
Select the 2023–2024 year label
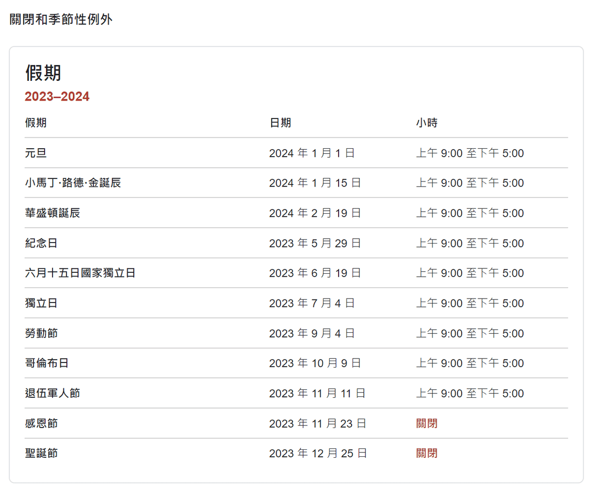(57, 97)
